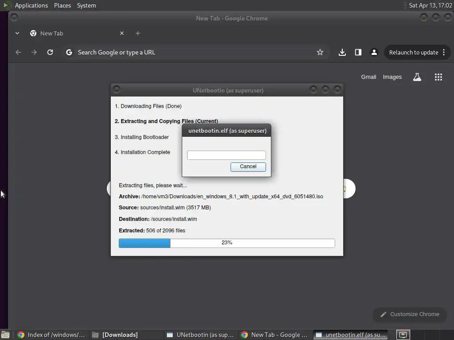The height and width of the screenshot is (340, 454).
Task: Expand Chrome tab search chevron
Action: click(17, 33)
